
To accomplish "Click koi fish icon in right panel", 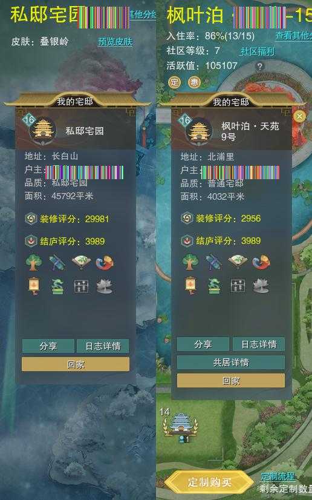I will [x=261, y=262].
